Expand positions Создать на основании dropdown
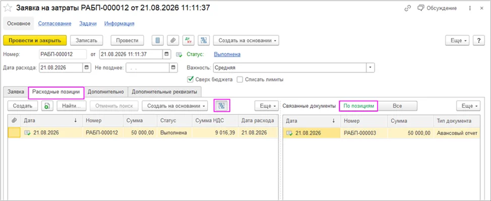This screenshot has height=201, width=491. coord(175,106)
